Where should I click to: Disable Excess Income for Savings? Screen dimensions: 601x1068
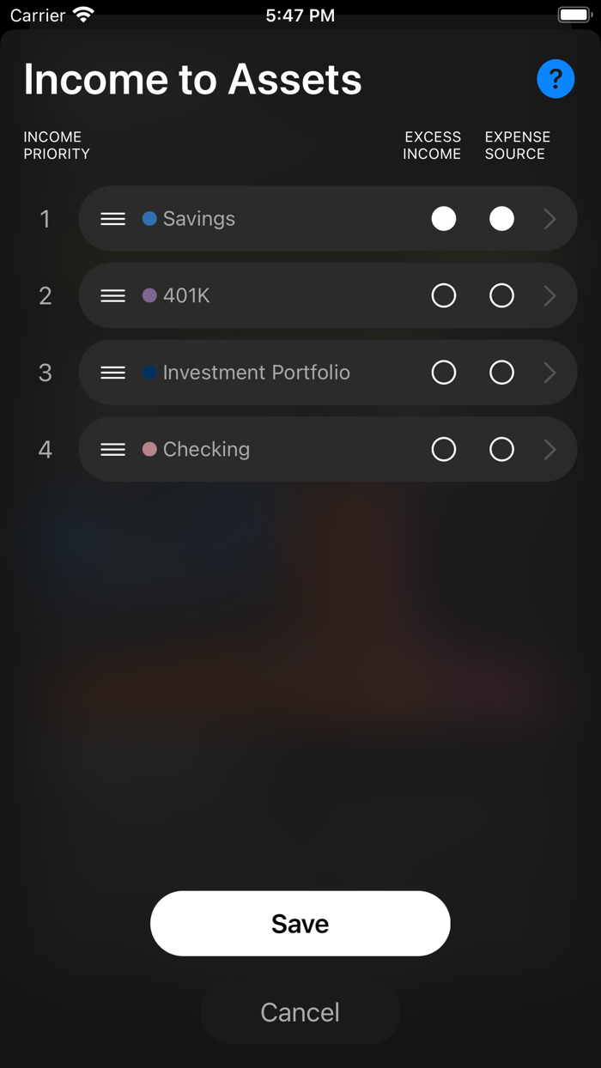pos(444,218)
